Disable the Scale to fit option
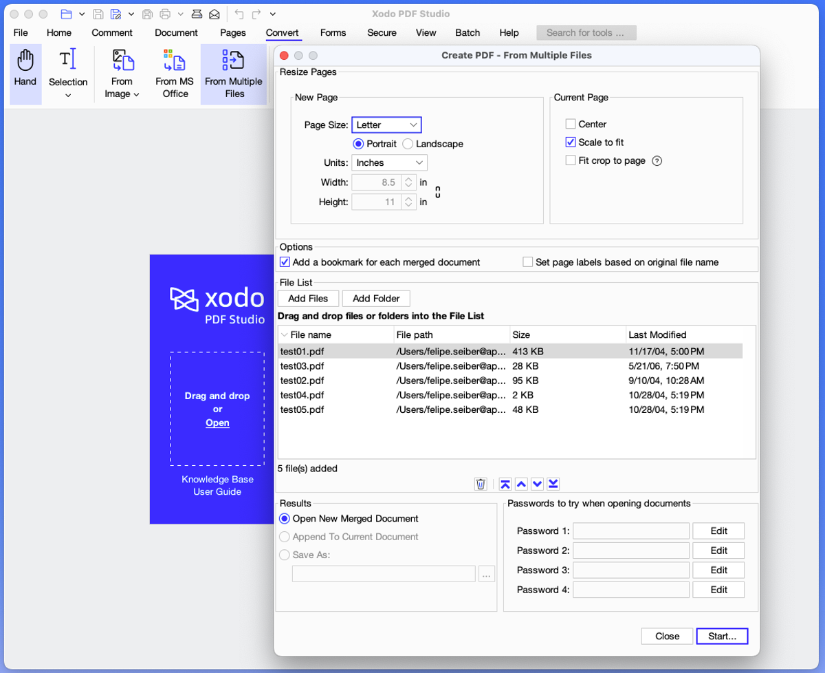This screenshot has width=825, height=673. (x=570, y=142)
